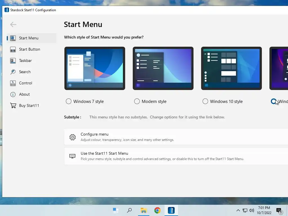Click the Stardock Start11 title bar icon
This screenshot has height=216, width=288.
click(x=7, y=10)
